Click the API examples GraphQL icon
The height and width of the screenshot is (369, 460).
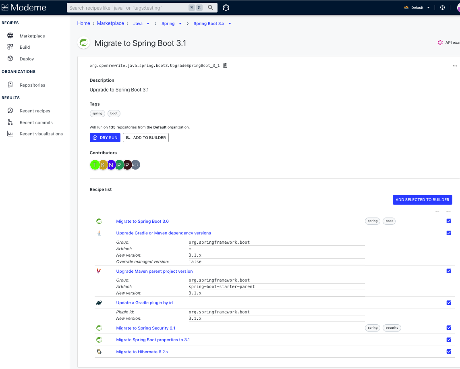(x=440, y=43)
